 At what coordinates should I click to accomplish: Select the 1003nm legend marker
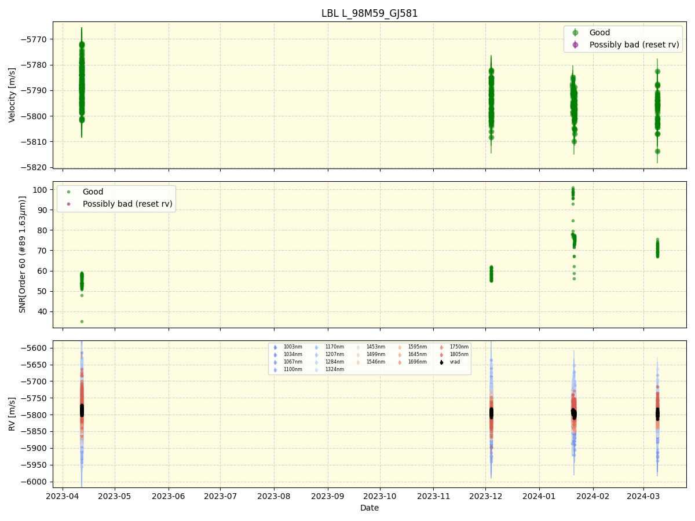(x=275, y=347)
